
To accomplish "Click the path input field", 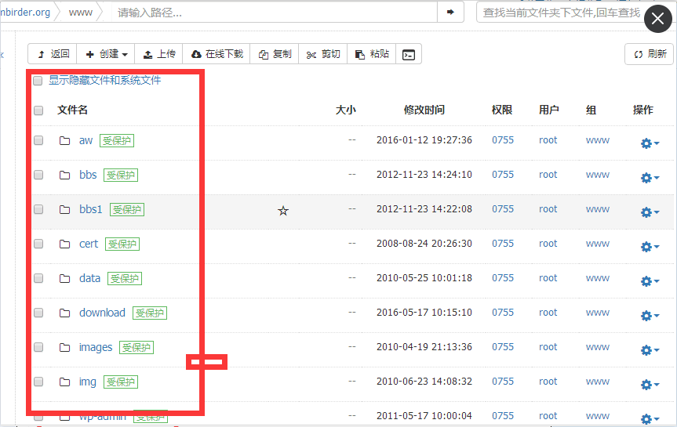I will pyautogui.click(x=275, y=13).
